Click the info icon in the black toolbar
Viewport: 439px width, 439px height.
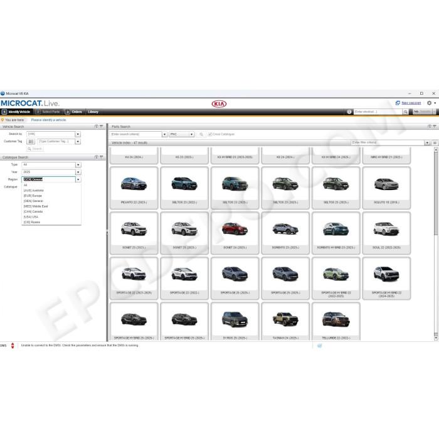(349, 112)
